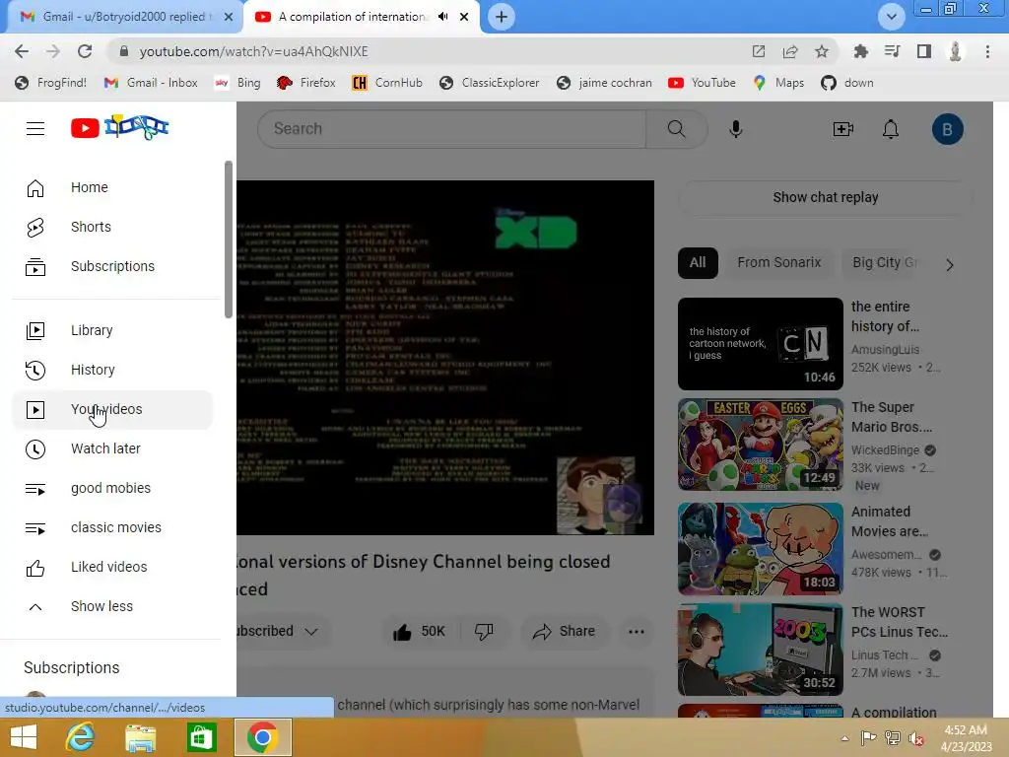Open the history of cartoon network thumbnail
Viewport: 1009px width, 757px height.
760,344
